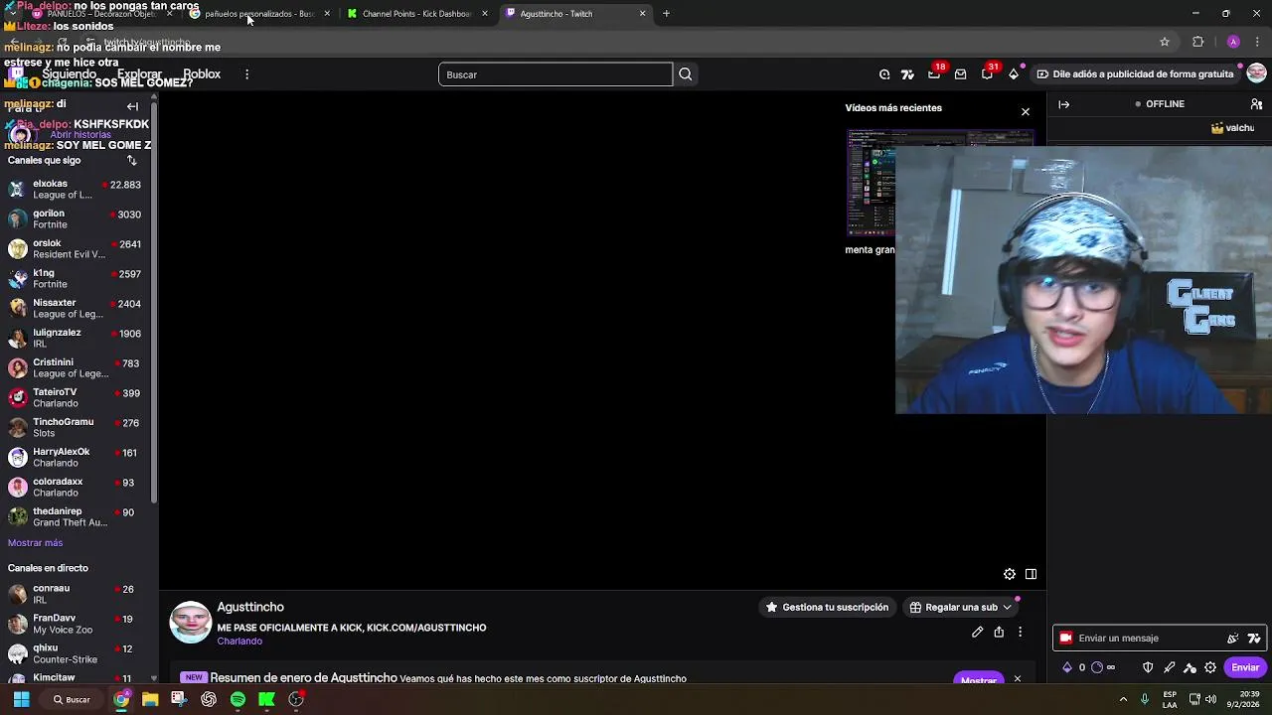Click the channel points diamond icon
1272x715 pixels.
(1067, 667)
